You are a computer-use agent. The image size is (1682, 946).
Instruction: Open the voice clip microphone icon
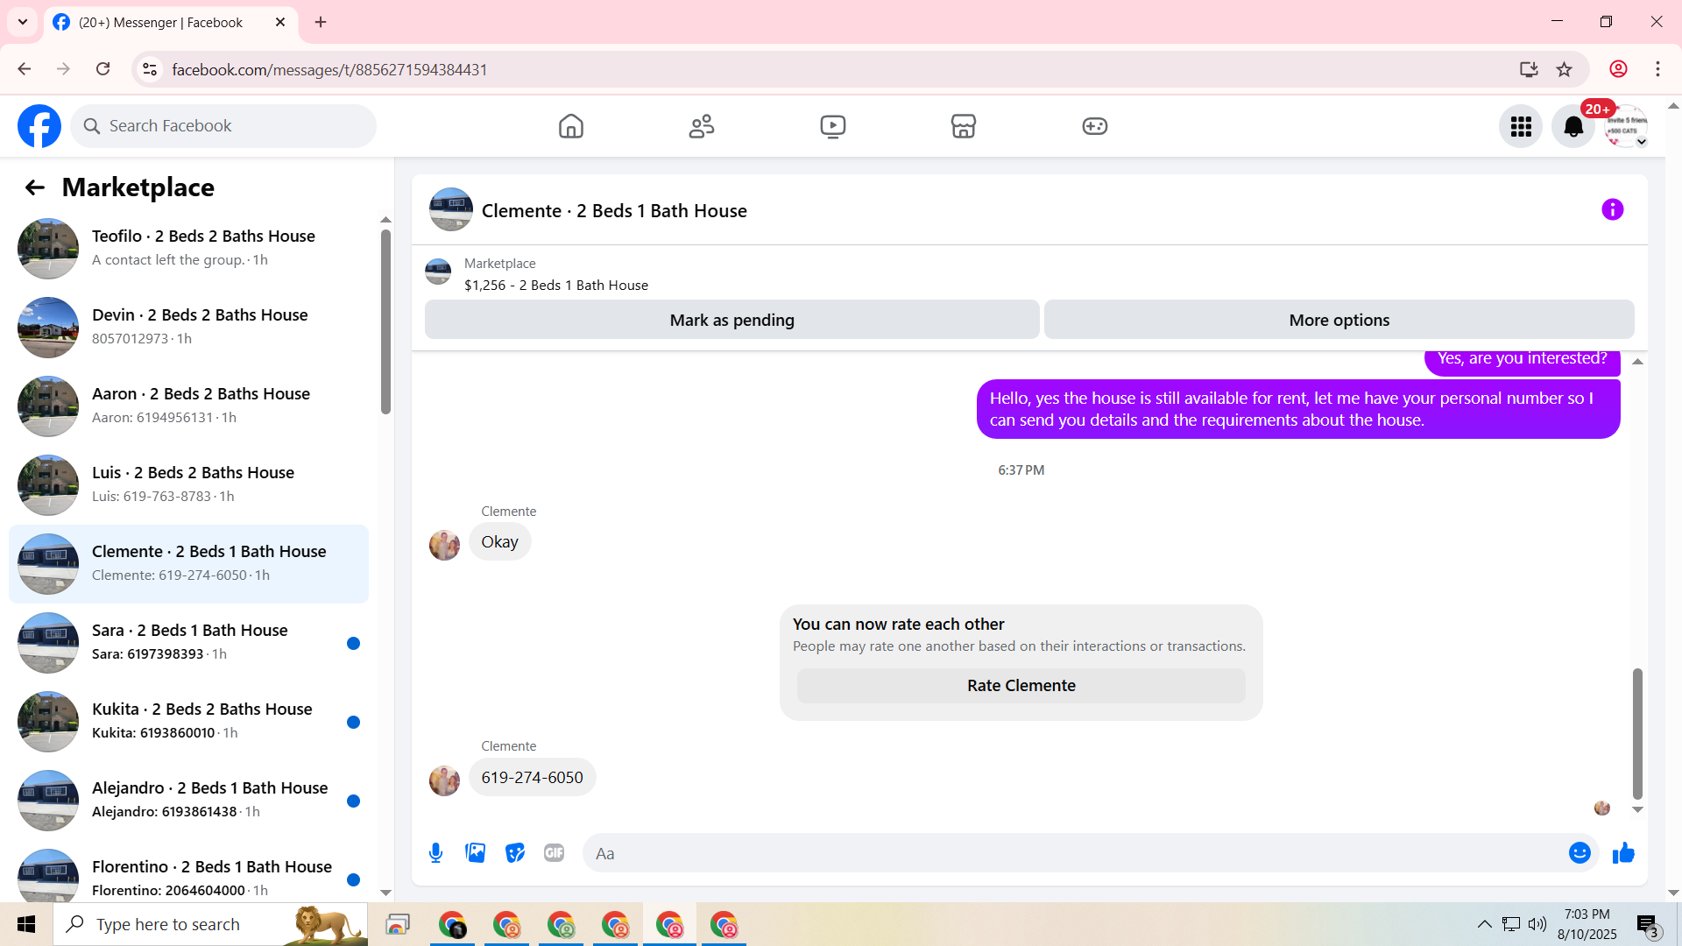coord(435,853)
